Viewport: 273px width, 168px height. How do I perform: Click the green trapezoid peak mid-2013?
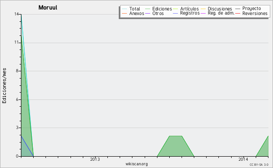pos(176,146)
